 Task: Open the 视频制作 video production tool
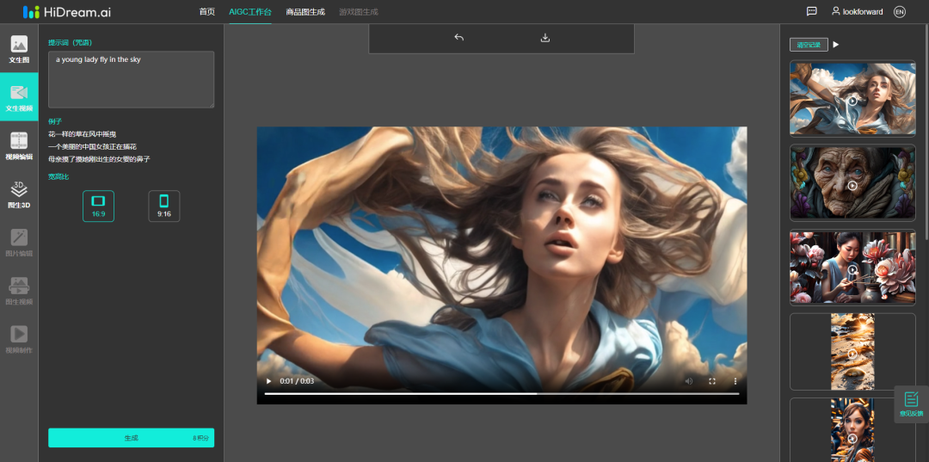tap(19, 339)
